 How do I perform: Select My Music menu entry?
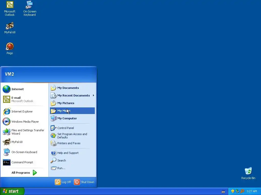[x=72, y=111]
